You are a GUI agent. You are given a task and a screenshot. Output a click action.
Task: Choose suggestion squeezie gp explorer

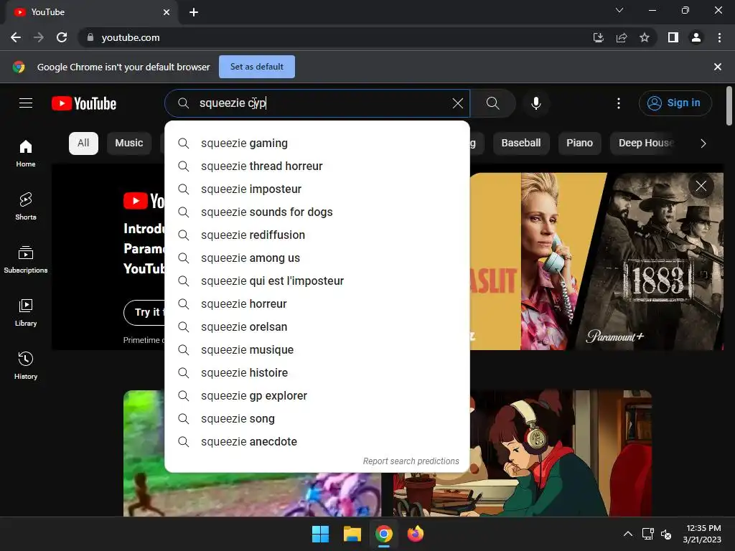pos(317,396)
